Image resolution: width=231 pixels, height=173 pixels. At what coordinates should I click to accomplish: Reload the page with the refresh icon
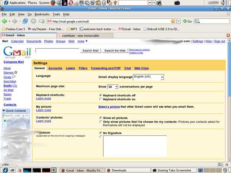click(x=25, y=21)
